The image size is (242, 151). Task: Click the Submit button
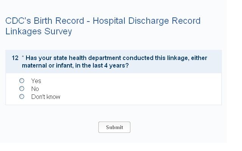tap(114, 127)
